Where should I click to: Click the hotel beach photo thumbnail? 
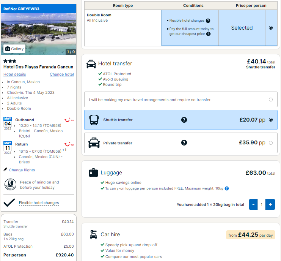click(39, 34)
